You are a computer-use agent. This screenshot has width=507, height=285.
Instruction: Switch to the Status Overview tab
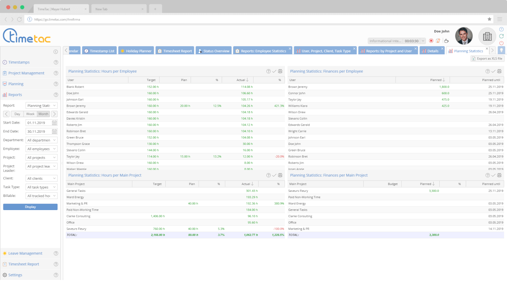point(214,51)
